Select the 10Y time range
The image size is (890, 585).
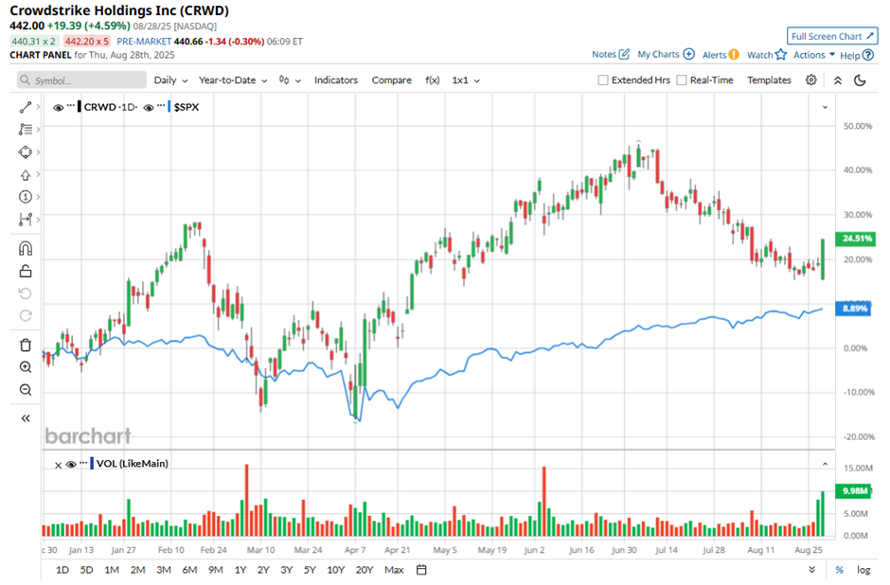point(335,570)
